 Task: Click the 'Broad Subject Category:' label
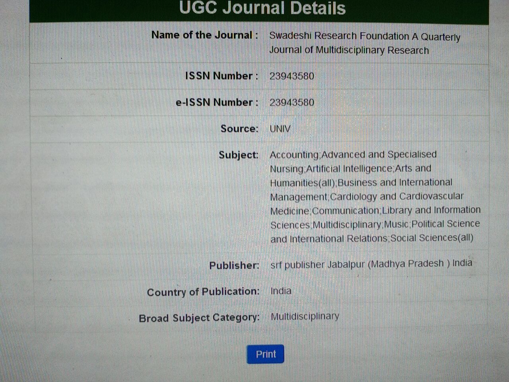pyautogui.click(x=199, y=318)
